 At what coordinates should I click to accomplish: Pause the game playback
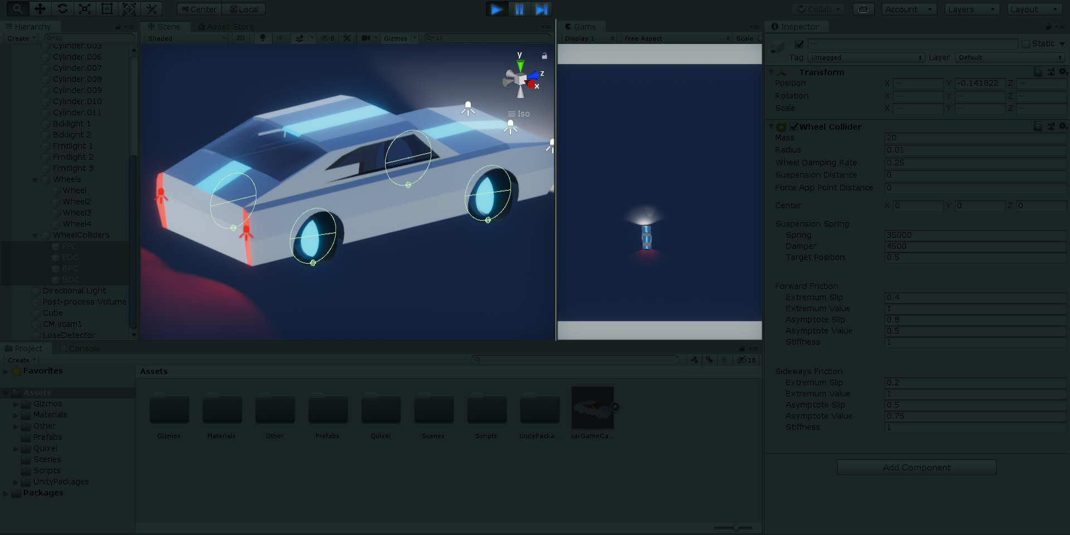pos(519,9)
